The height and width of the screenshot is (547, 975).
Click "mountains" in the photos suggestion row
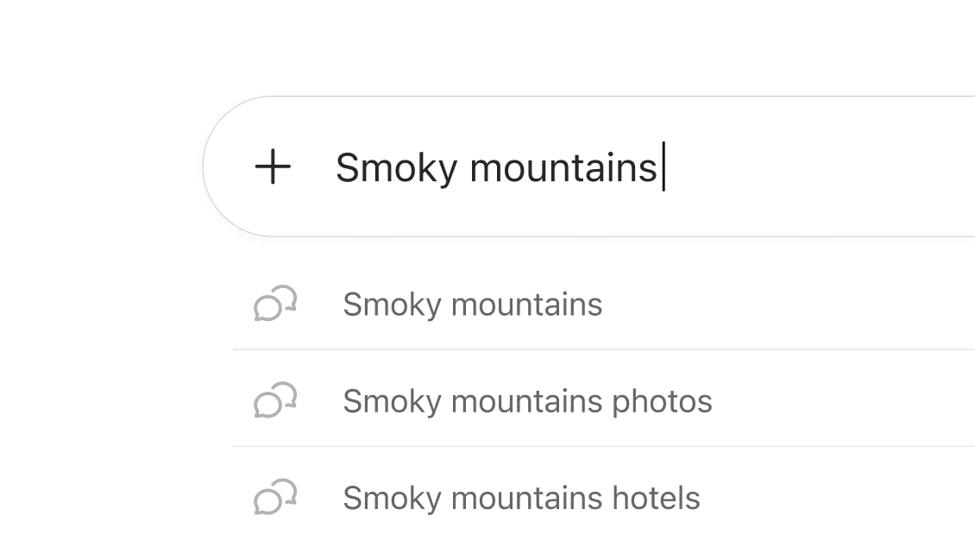[x=526, y=401]
